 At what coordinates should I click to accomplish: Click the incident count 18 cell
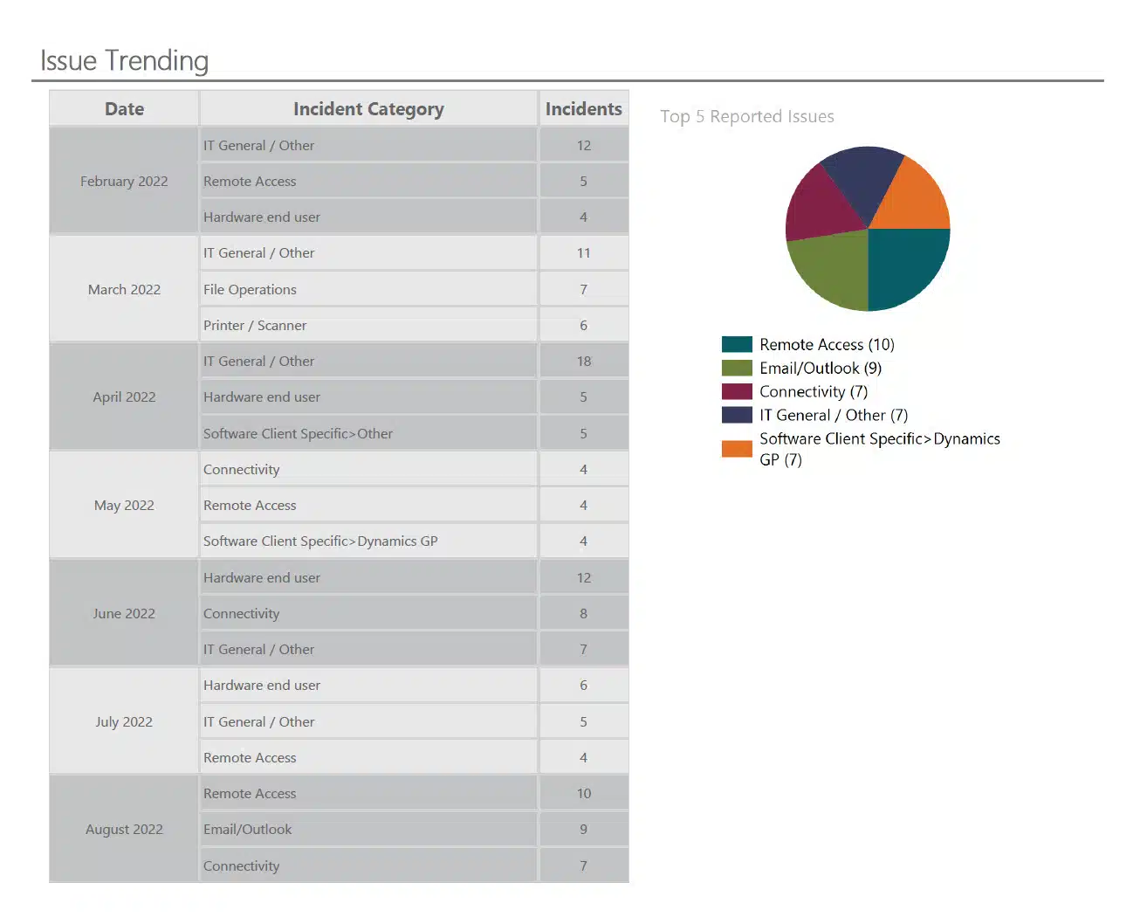[x=584, y=361]
